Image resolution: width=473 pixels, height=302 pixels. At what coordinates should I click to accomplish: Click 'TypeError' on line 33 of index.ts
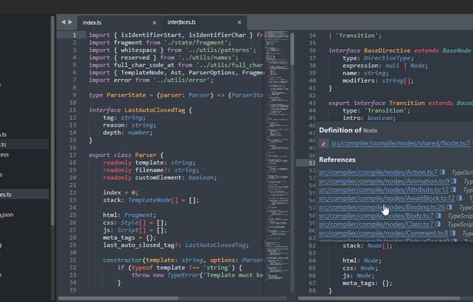coord(183,275)
